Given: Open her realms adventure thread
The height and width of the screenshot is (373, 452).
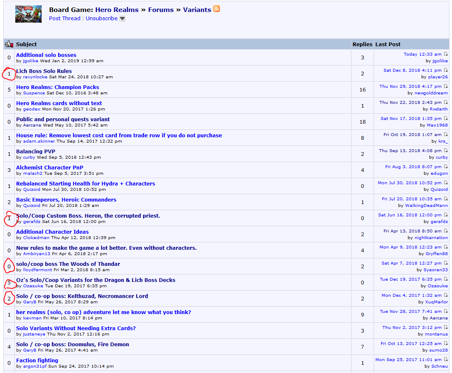Looking at the screenshot, I should 104,312.
